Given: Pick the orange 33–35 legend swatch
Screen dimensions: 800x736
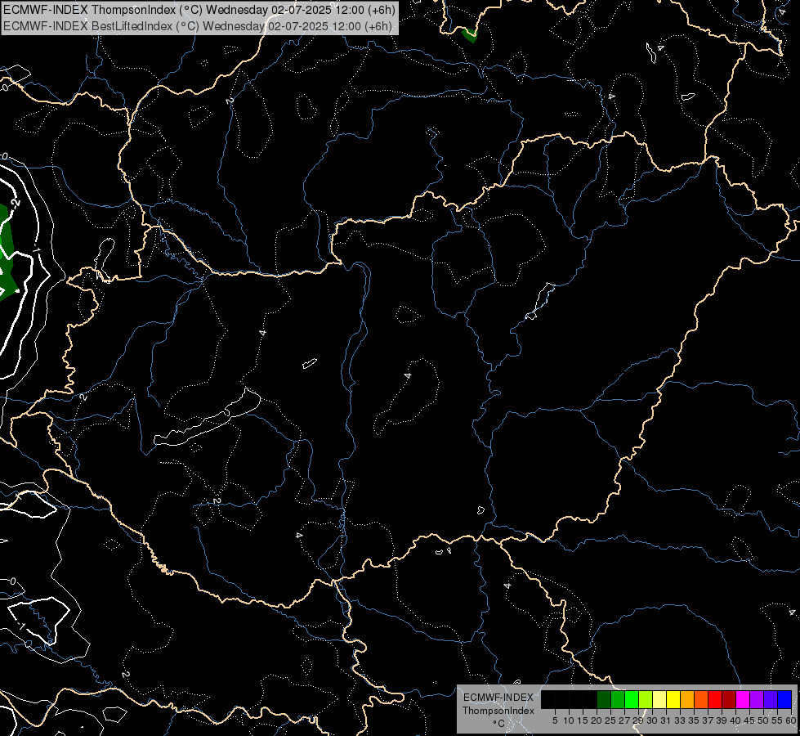Looking at the screenshot, I should 687,700.
